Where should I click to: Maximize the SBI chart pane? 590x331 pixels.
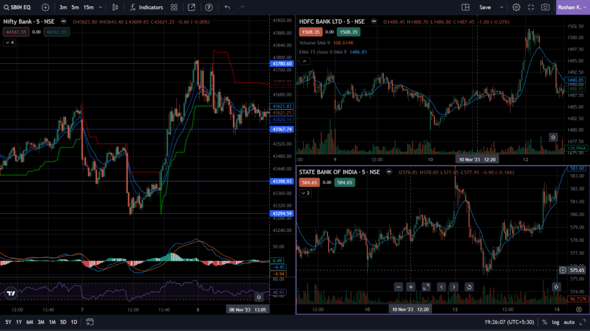(426, 287)
